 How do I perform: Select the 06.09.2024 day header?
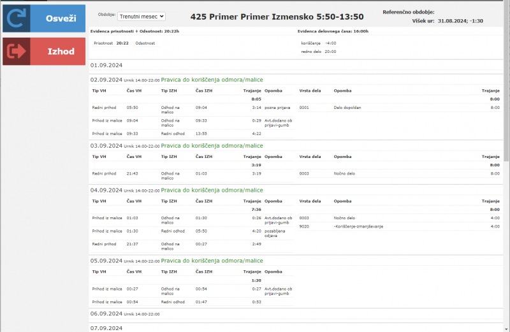(x=106, y=314)
